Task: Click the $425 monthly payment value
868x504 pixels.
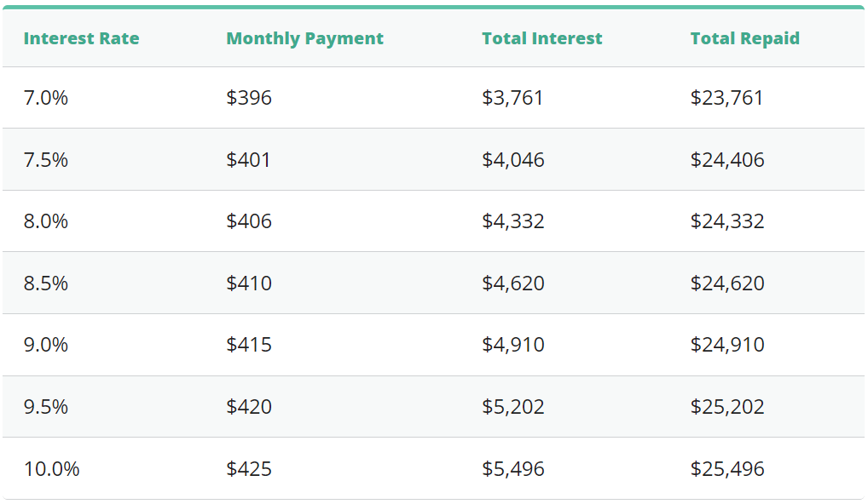Action: [249, 469]
